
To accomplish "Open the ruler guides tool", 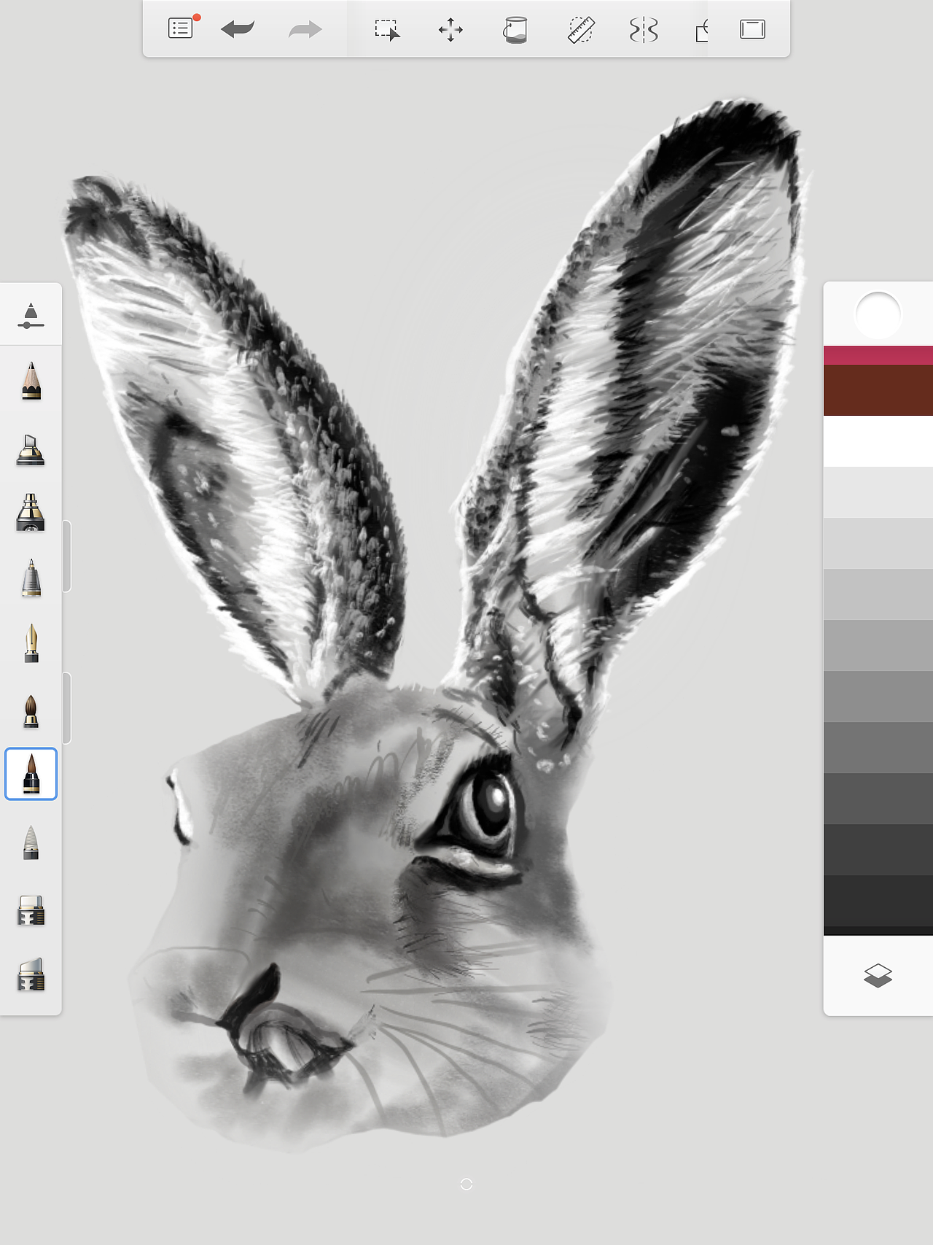I will pyautogui.click(x=581, y=30).
